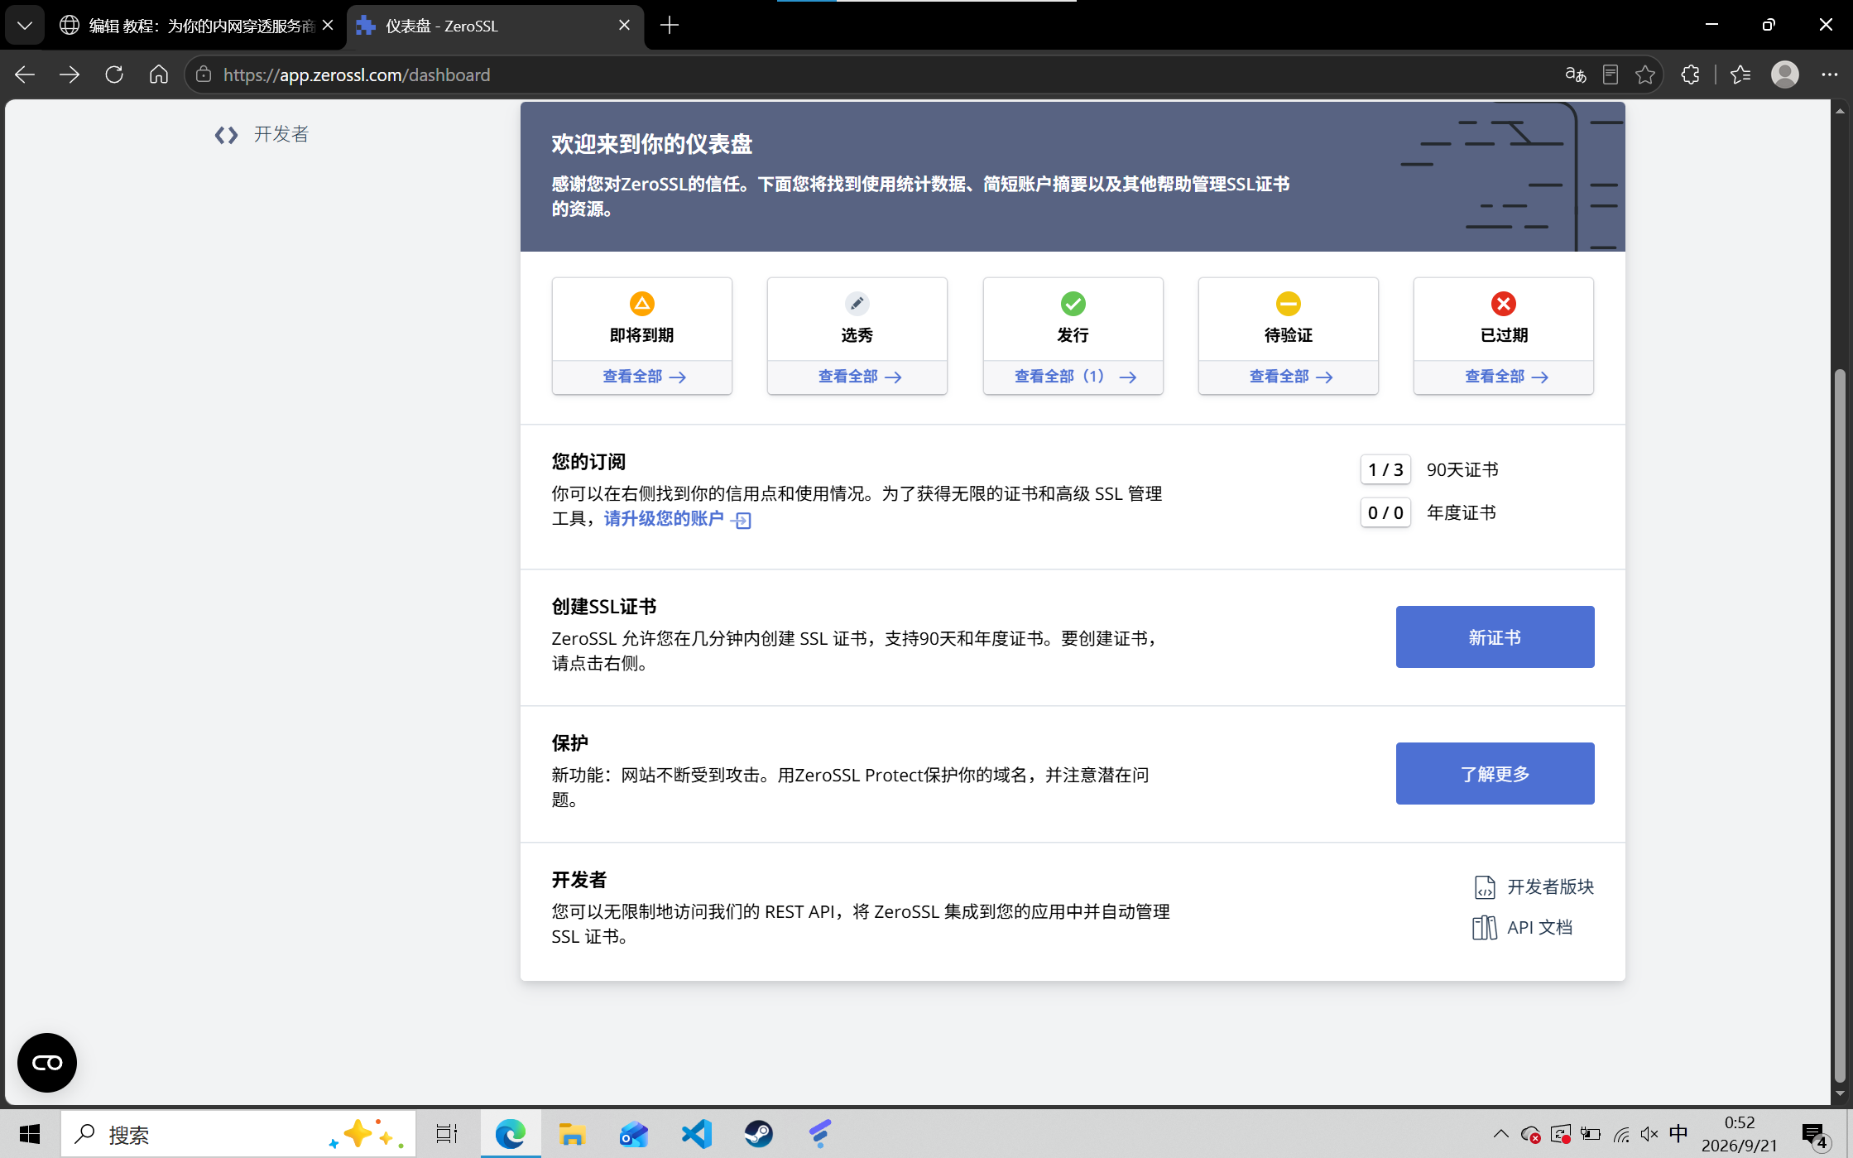View all 即将到期 certificates
Screen dimensions: 1853x1158
click(642, 377)
